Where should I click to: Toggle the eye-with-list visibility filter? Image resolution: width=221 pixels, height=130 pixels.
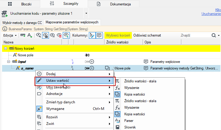(53, 35)
